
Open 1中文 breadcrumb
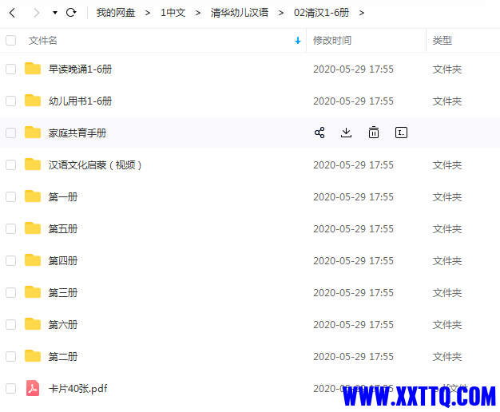tap(173, 13)
